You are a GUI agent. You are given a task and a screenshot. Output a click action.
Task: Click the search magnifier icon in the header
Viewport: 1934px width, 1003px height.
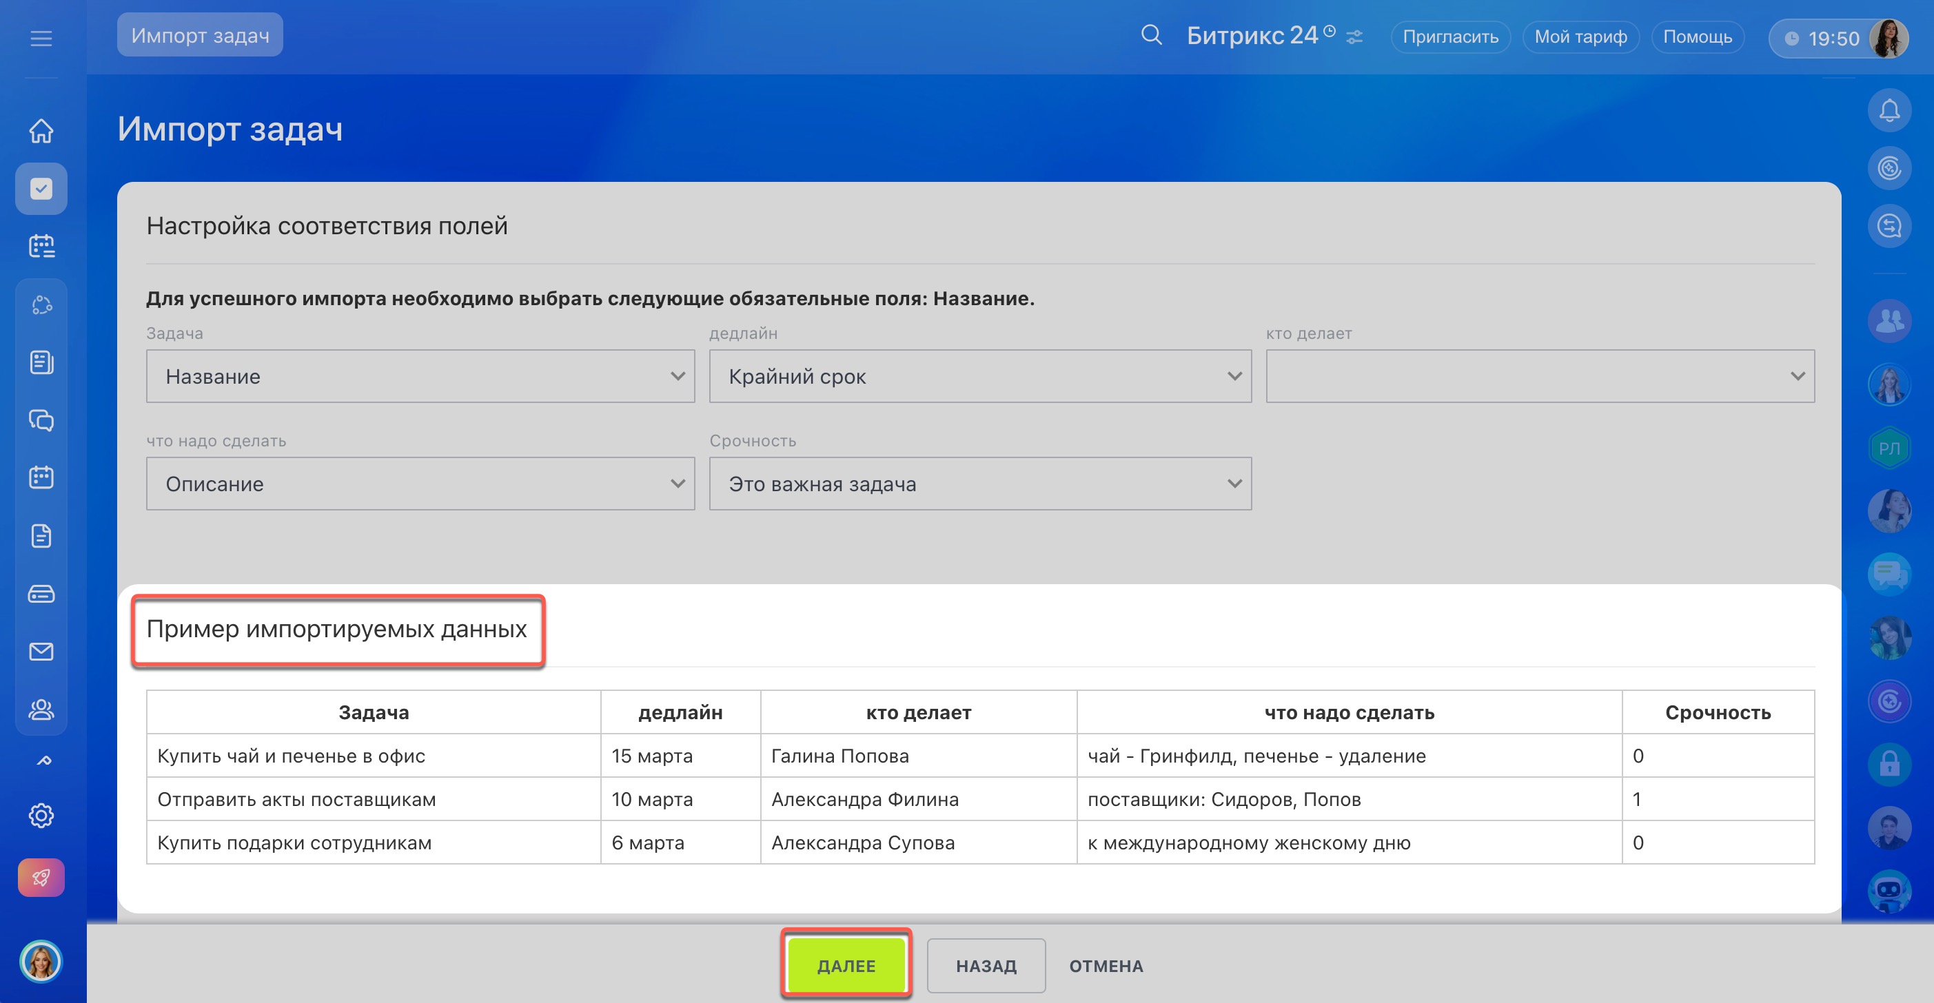pos(1151,35)
